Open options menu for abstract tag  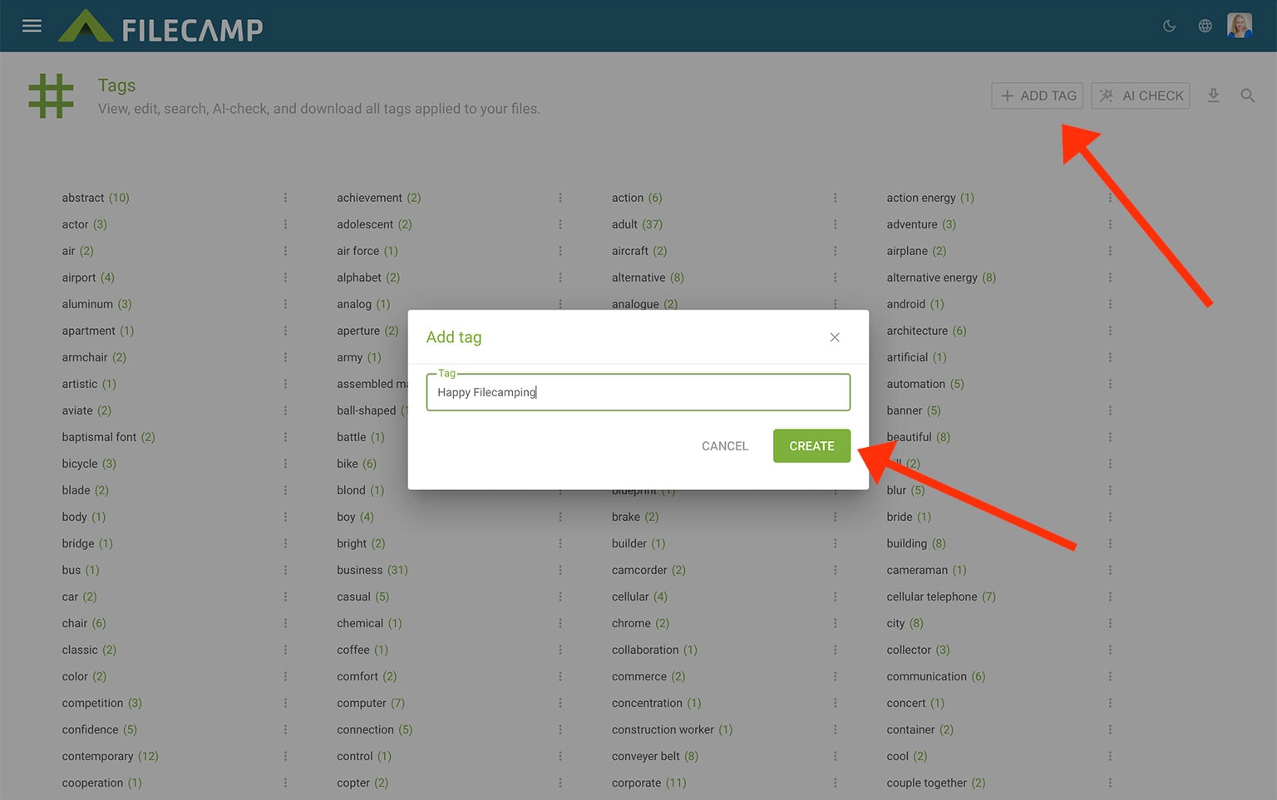[285, 198]
